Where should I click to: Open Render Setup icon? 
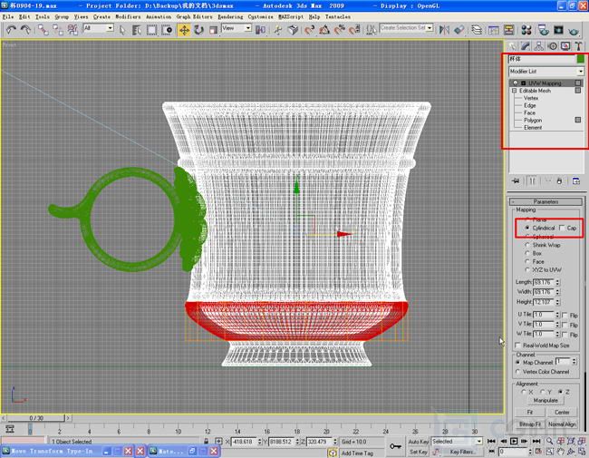coord(543,30)
